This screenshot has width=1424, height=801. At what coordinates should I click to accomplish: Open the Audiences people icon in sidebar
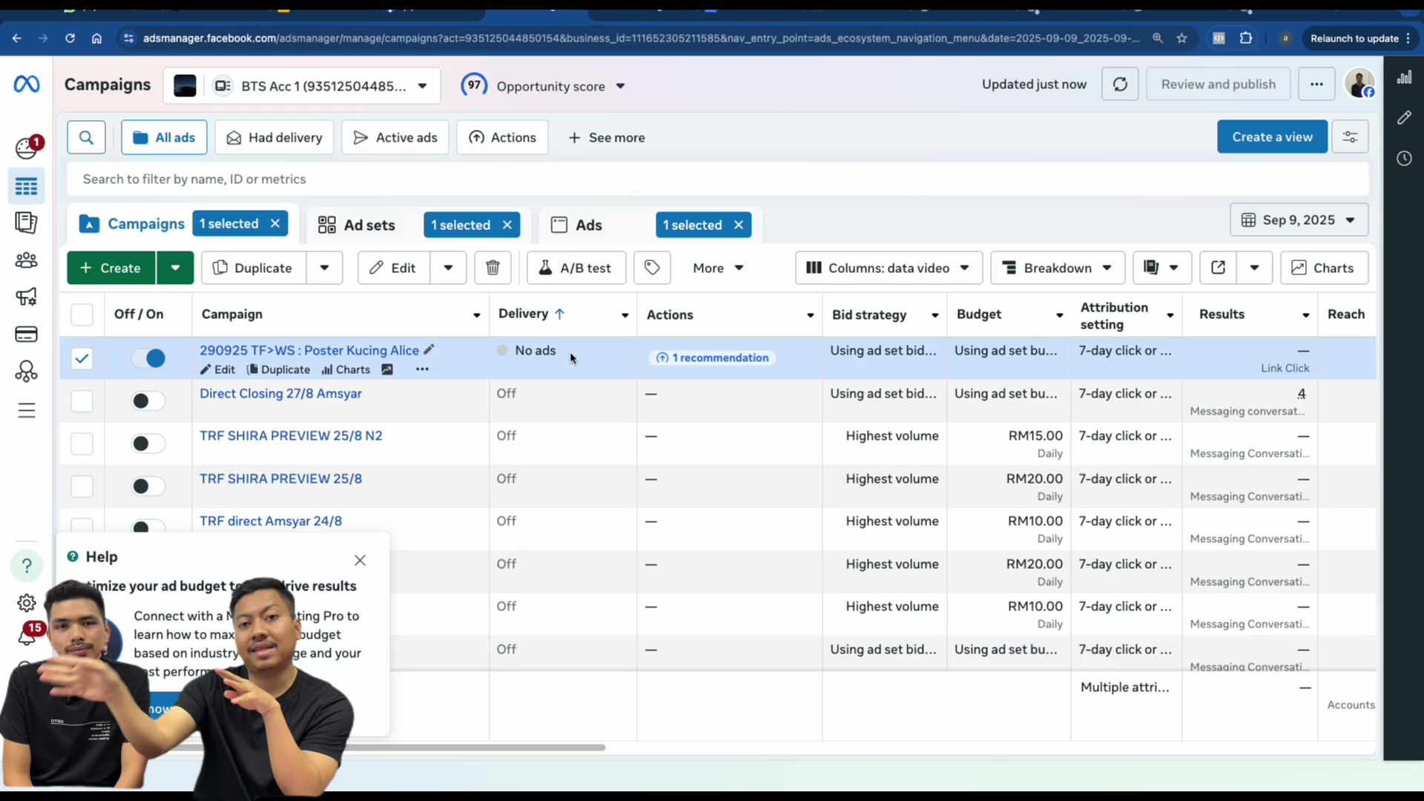tap(27, 260)
